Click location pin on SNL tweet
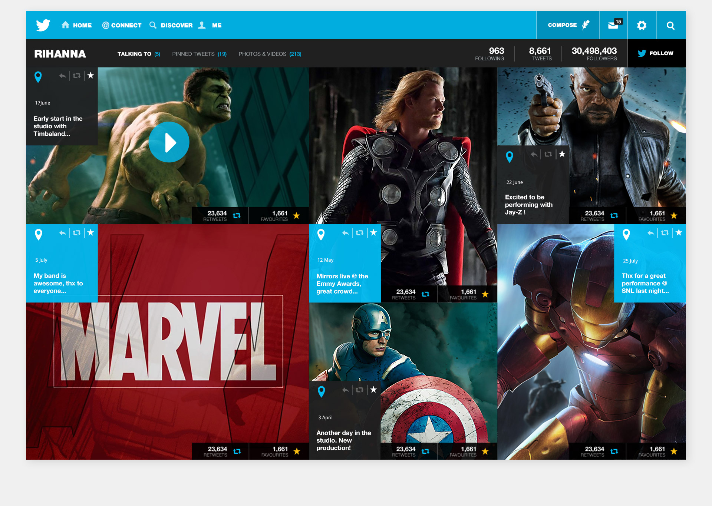Viewport: 712px width, 506px height. (626, 234)
